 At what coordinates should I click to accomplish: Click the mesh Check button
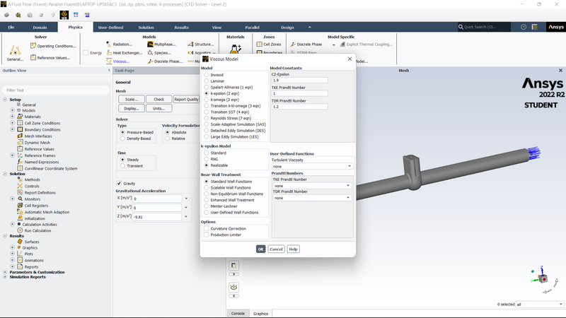tap(158, 99)
